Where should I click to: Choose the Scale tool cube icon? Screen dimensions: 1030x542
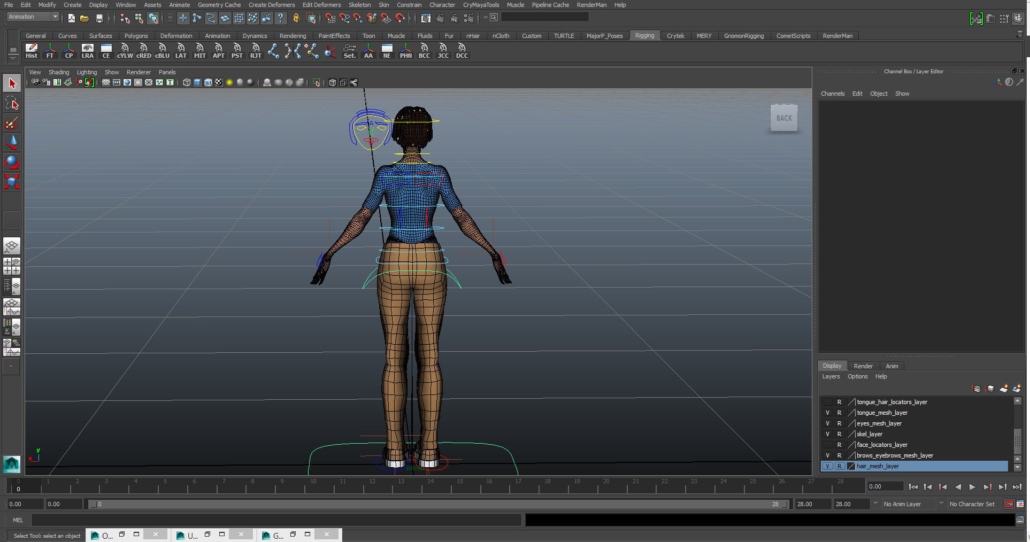pyautogui.click(x=12, y=182)
